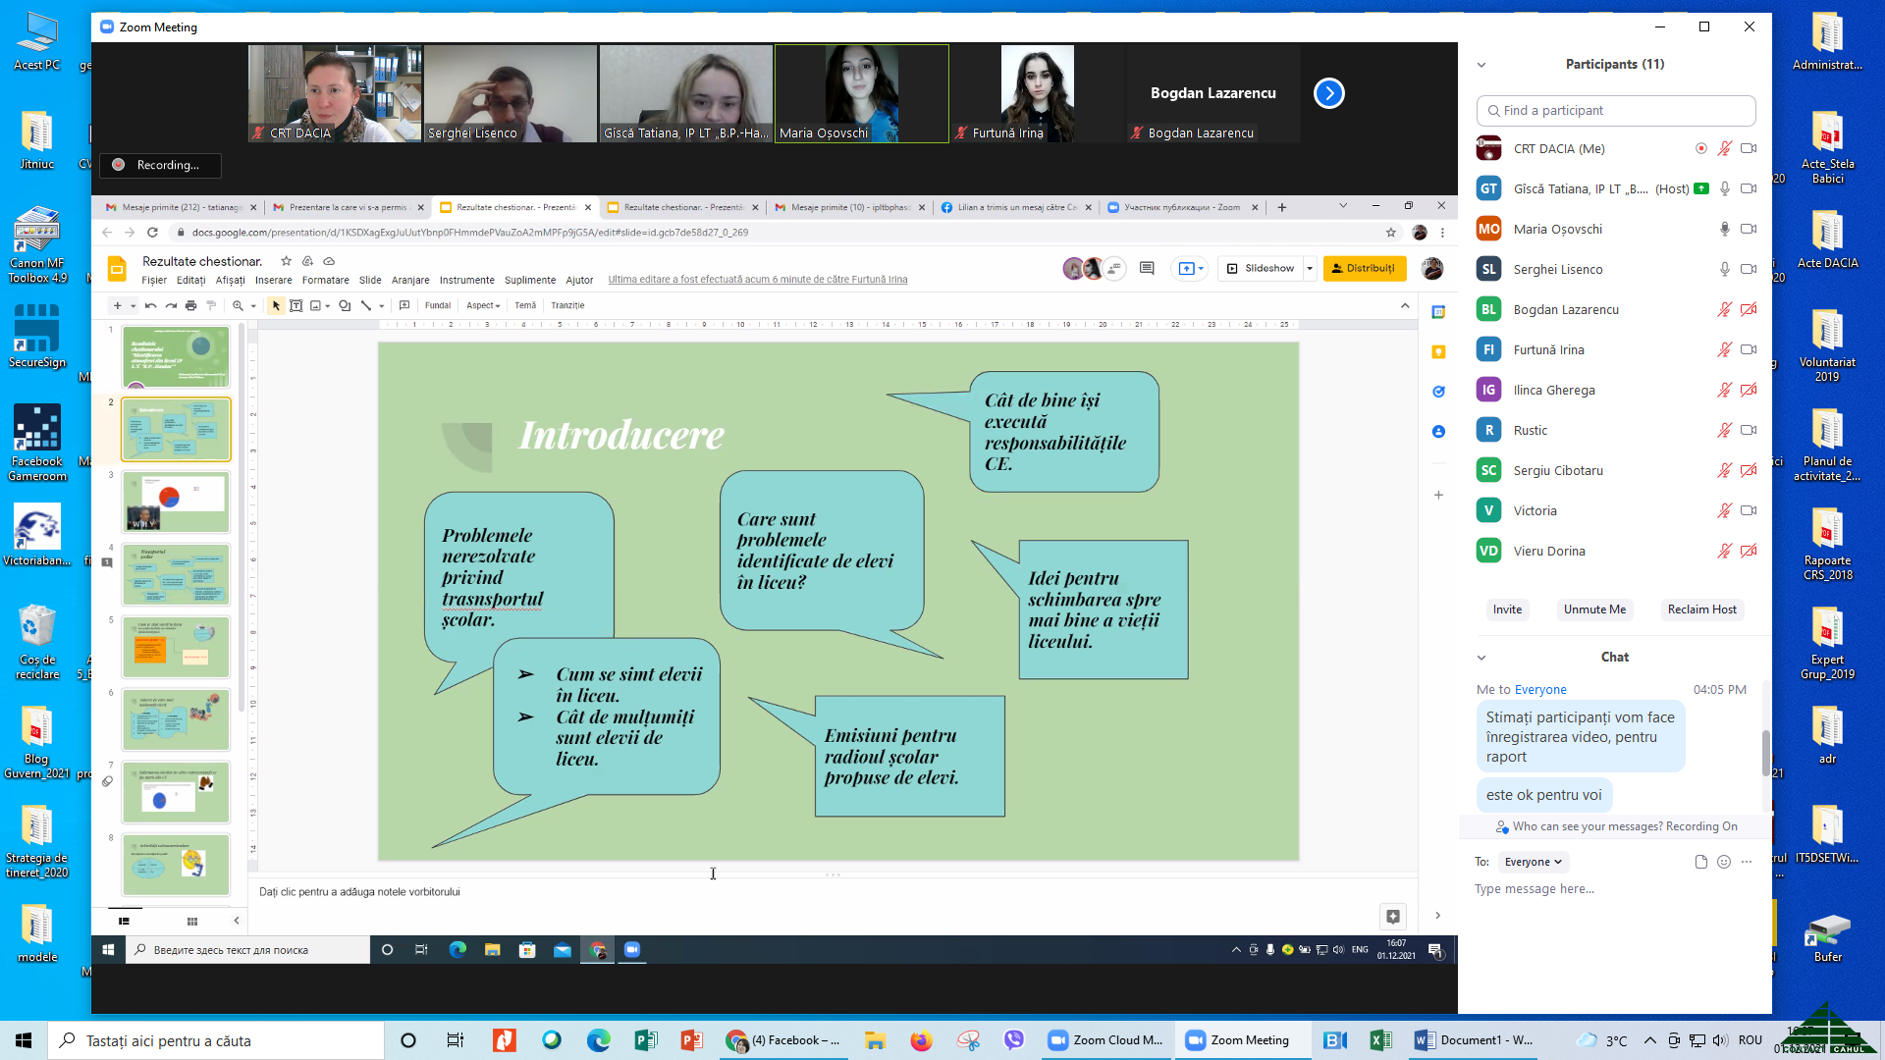Open PowerPoint from the taskbar
1885x1060 pixels.
[x=691, y=1040]
